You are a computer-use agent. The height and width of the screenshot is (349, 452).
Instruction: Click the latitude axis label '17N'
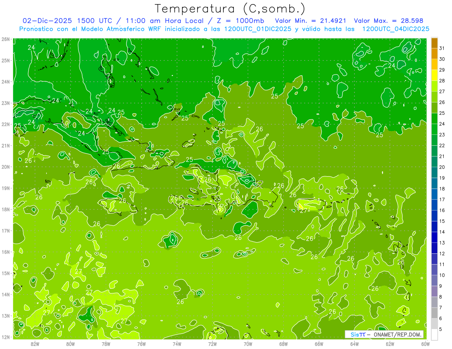tap(5, 231)
